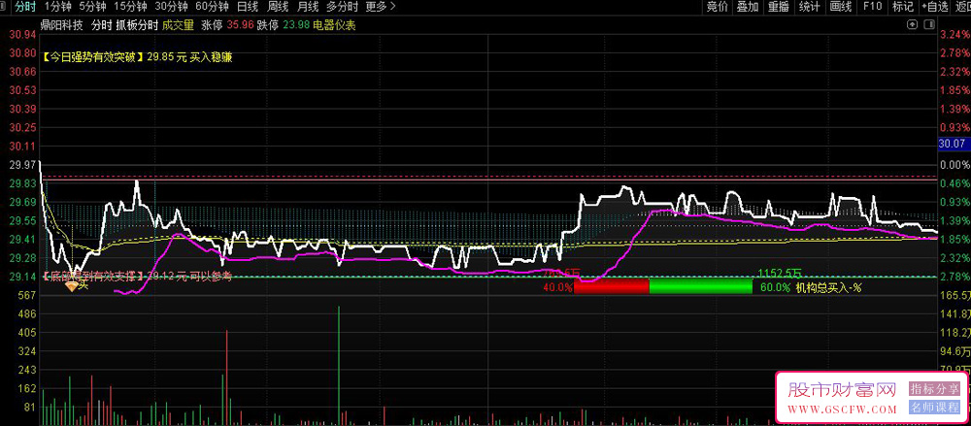Click the green 60.0% institutional buy bar

click(700, 286)
